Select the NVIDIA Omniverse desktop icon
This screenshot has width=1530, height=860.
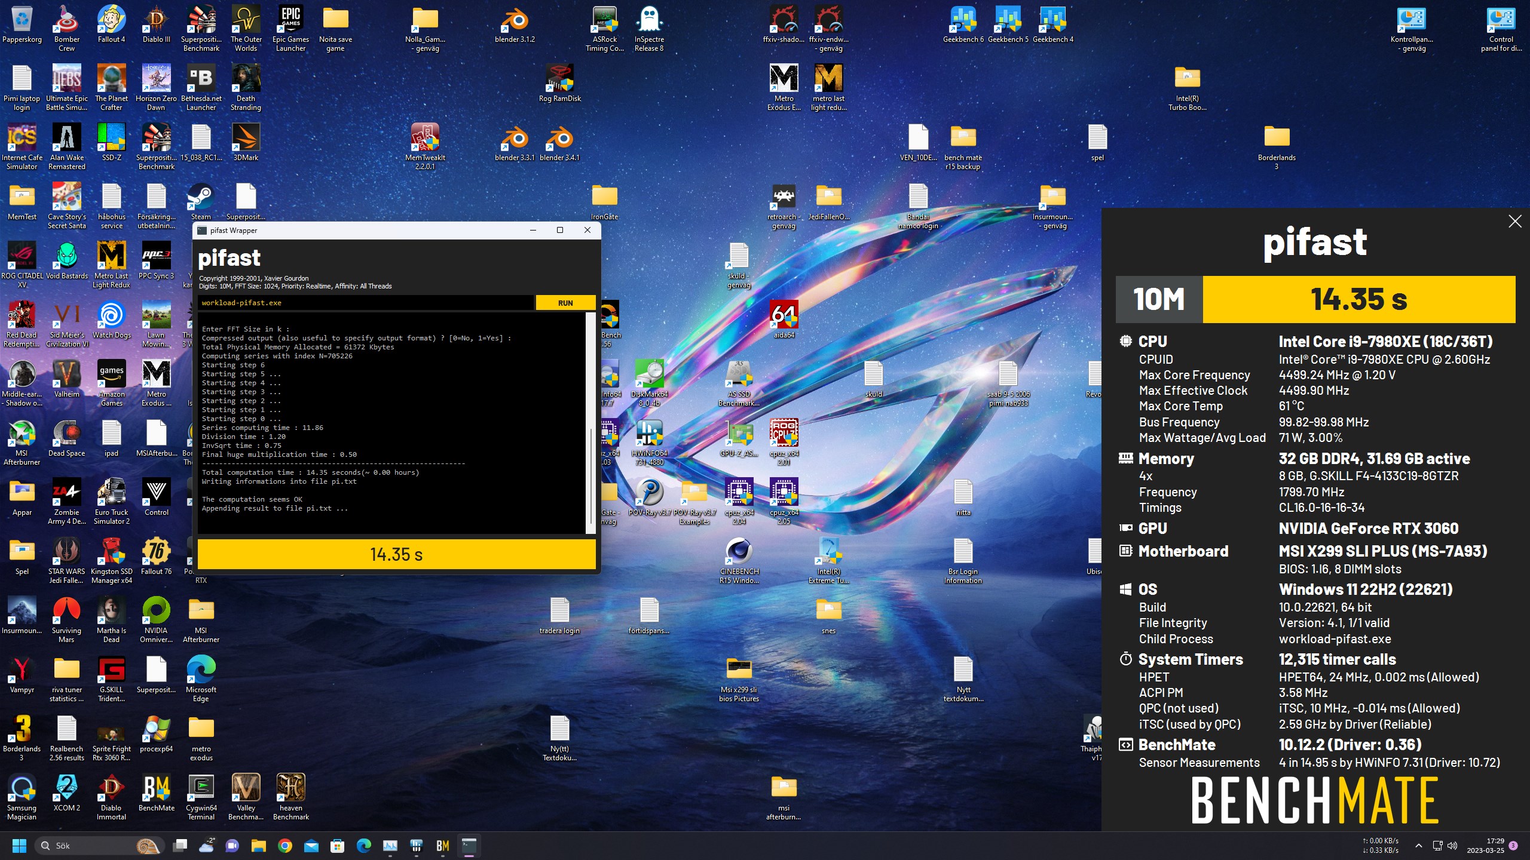tap(157, 619)
